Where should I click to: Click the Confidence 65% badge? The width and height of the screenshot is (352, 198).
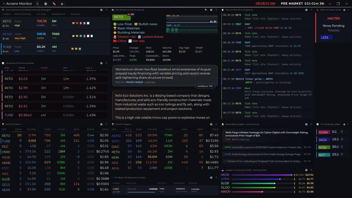(x=205, y=86)
